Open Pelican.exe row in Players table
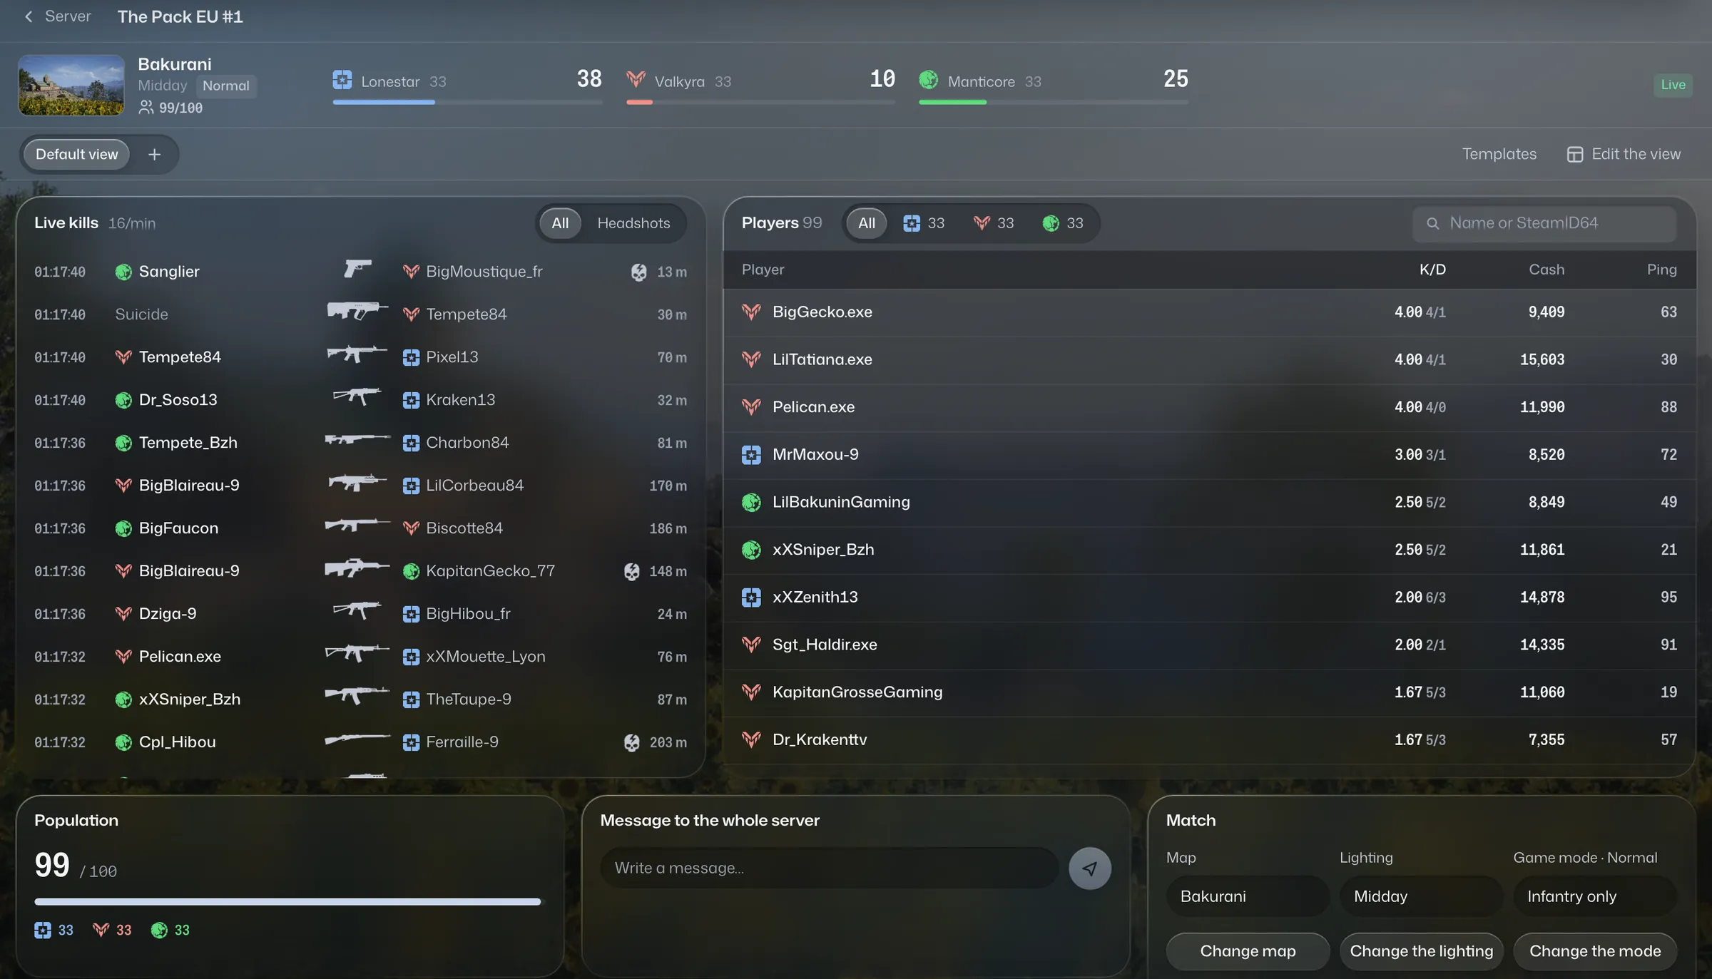Viewport: 1712px width, 979px height. (1209, 407)
